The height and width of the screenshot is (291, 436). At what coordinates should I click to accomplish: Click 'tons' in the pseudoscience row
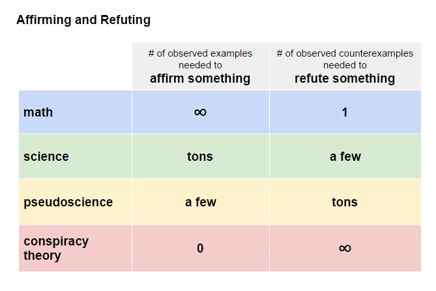click(x=345, y=202)
